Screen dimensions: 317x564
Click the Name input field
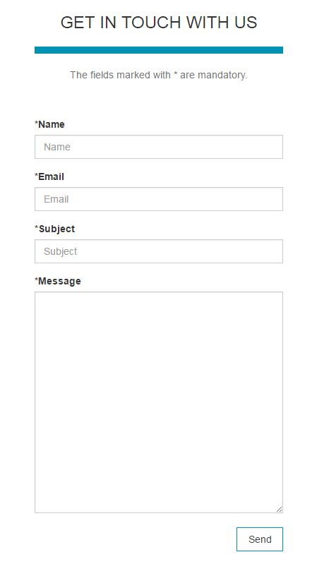click(x=159, y=147)
